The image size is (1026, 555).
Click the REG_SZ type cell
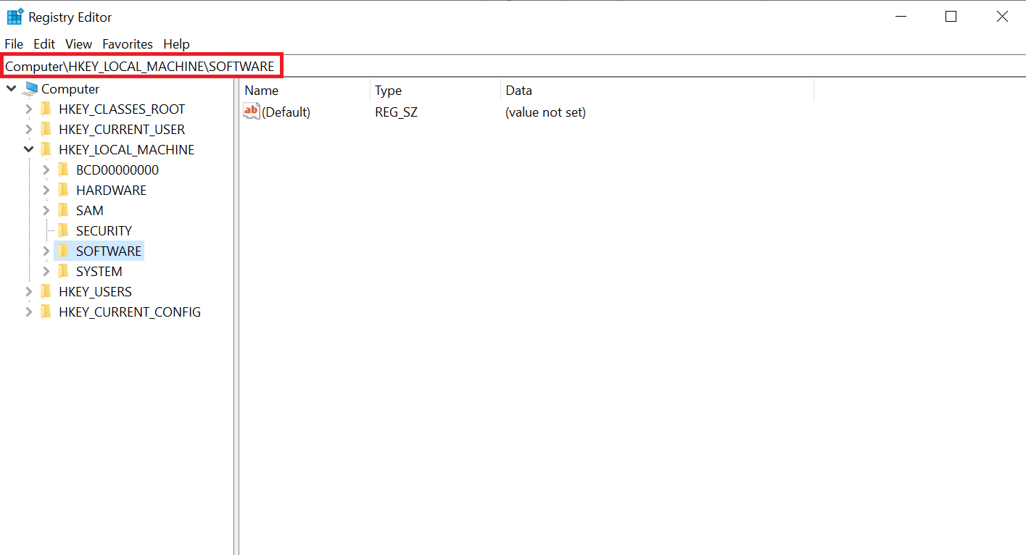pos(397,112)
